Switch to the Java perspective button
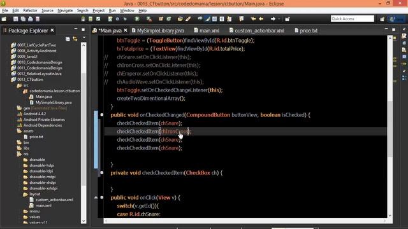This screenshot has width=408, height=229. 397,19
